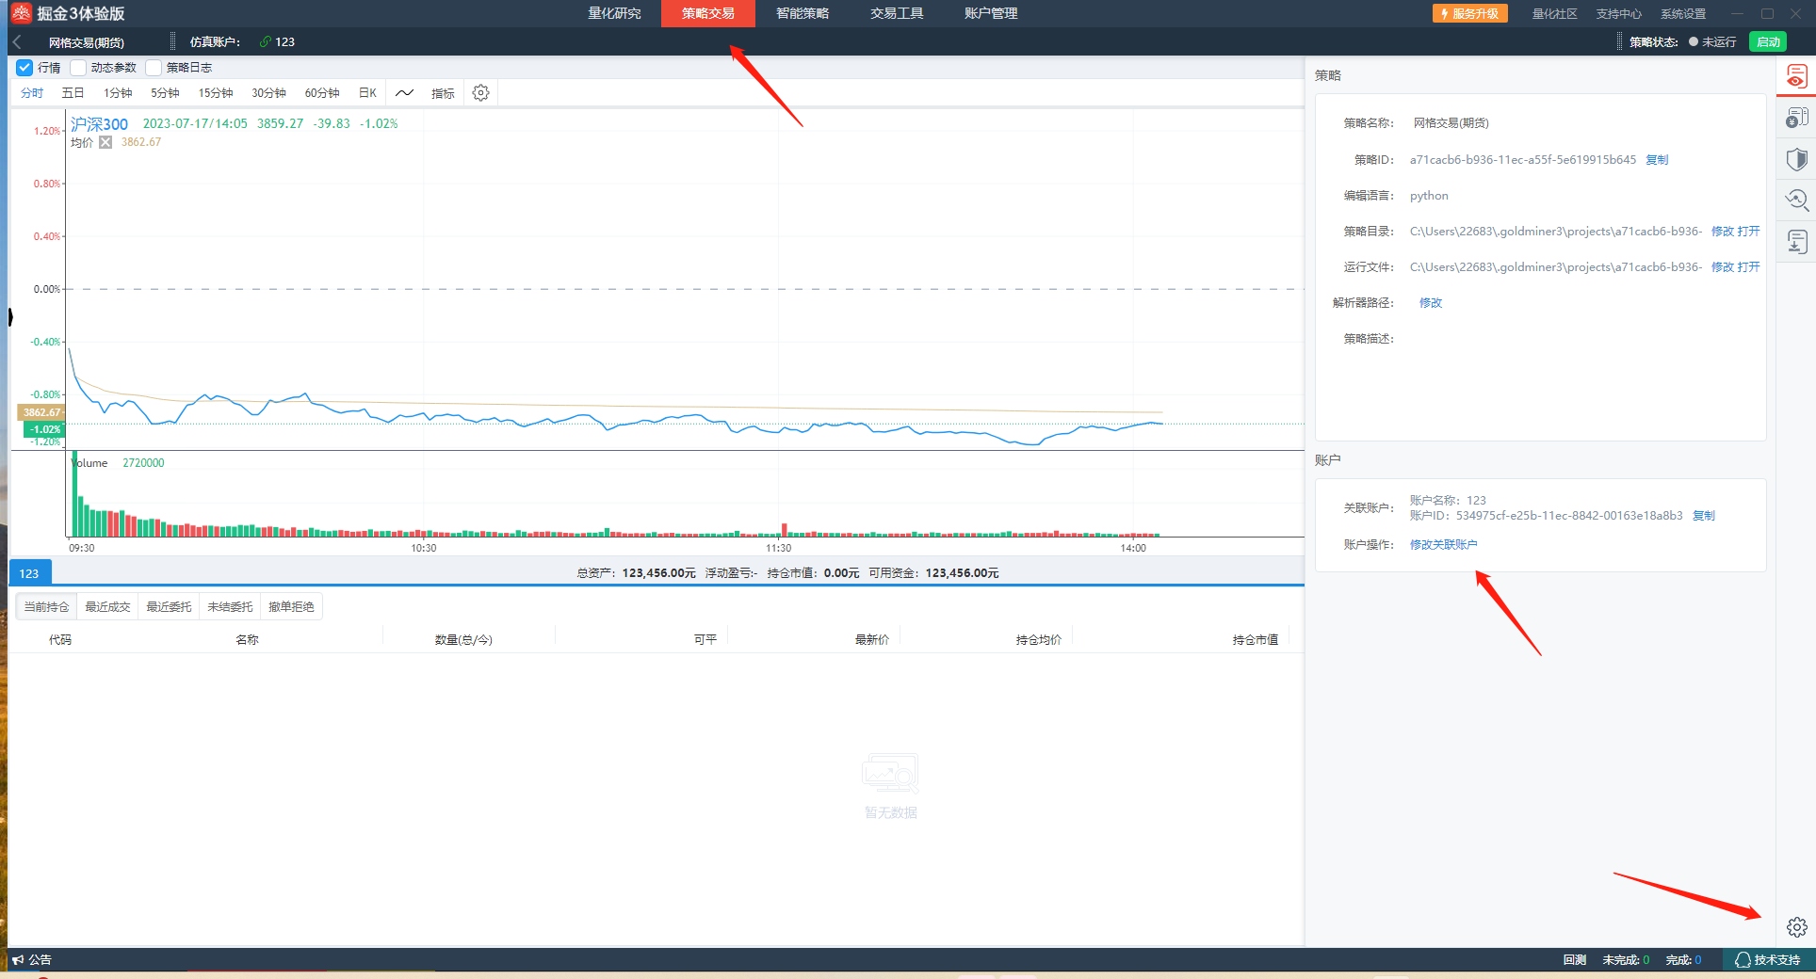
Task: Open the bottom-right sidebar settings gear
Action: [1796, 927]
